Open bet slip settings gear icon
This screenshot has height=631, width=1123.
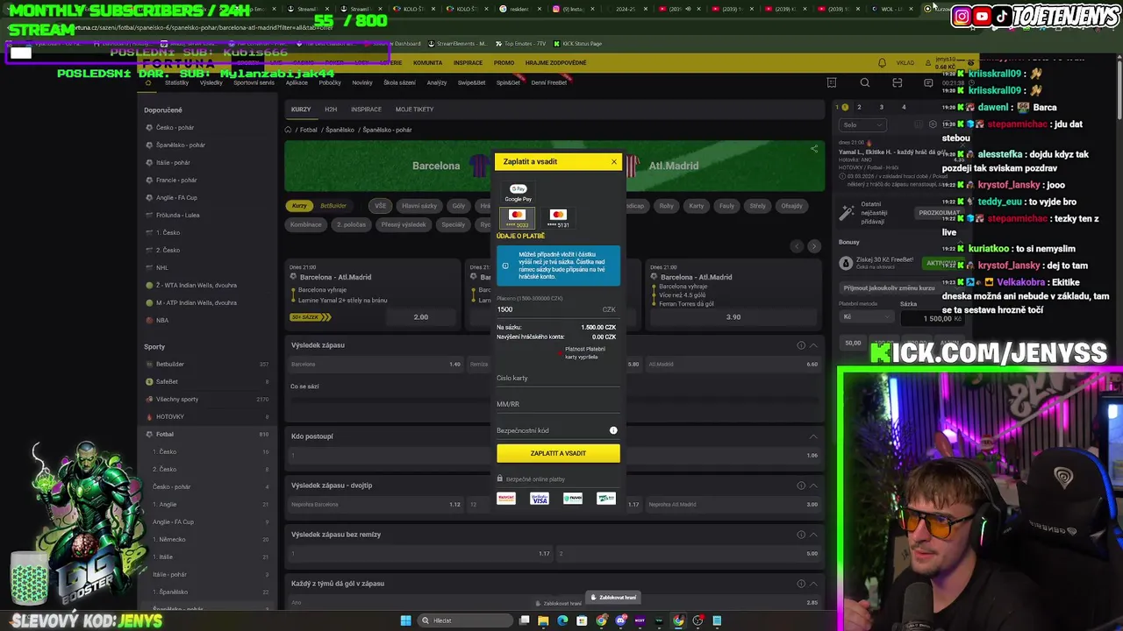[933, 124]
